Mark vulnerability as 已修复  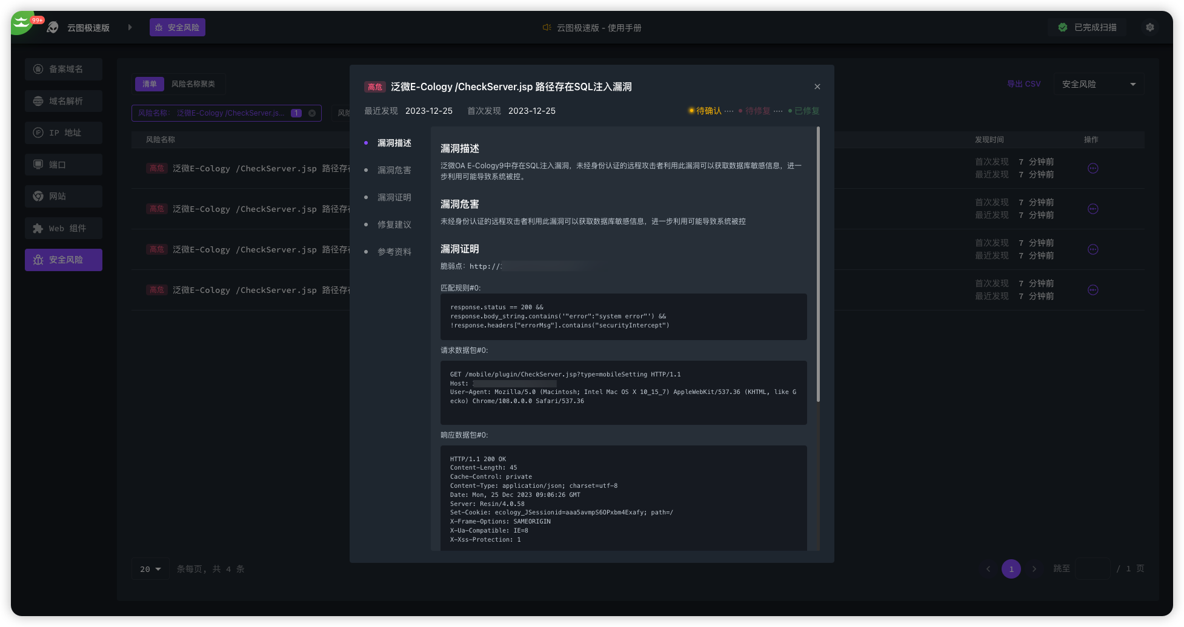(806, 111)
